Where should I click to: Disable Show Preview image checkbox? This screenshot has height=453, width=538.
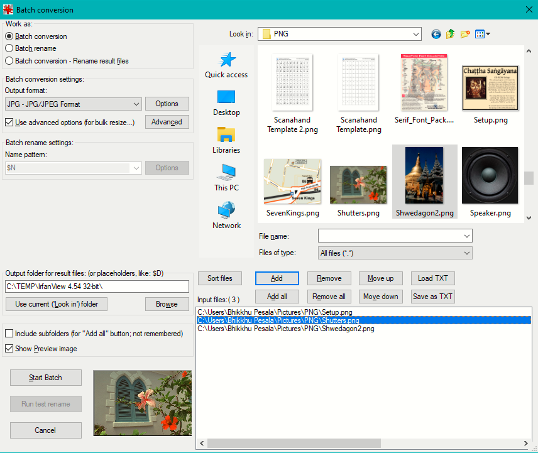[x=9, y=349]
